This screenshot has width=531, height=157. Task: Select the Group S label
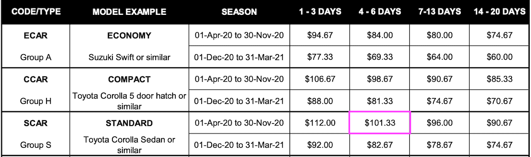[35, 145]
